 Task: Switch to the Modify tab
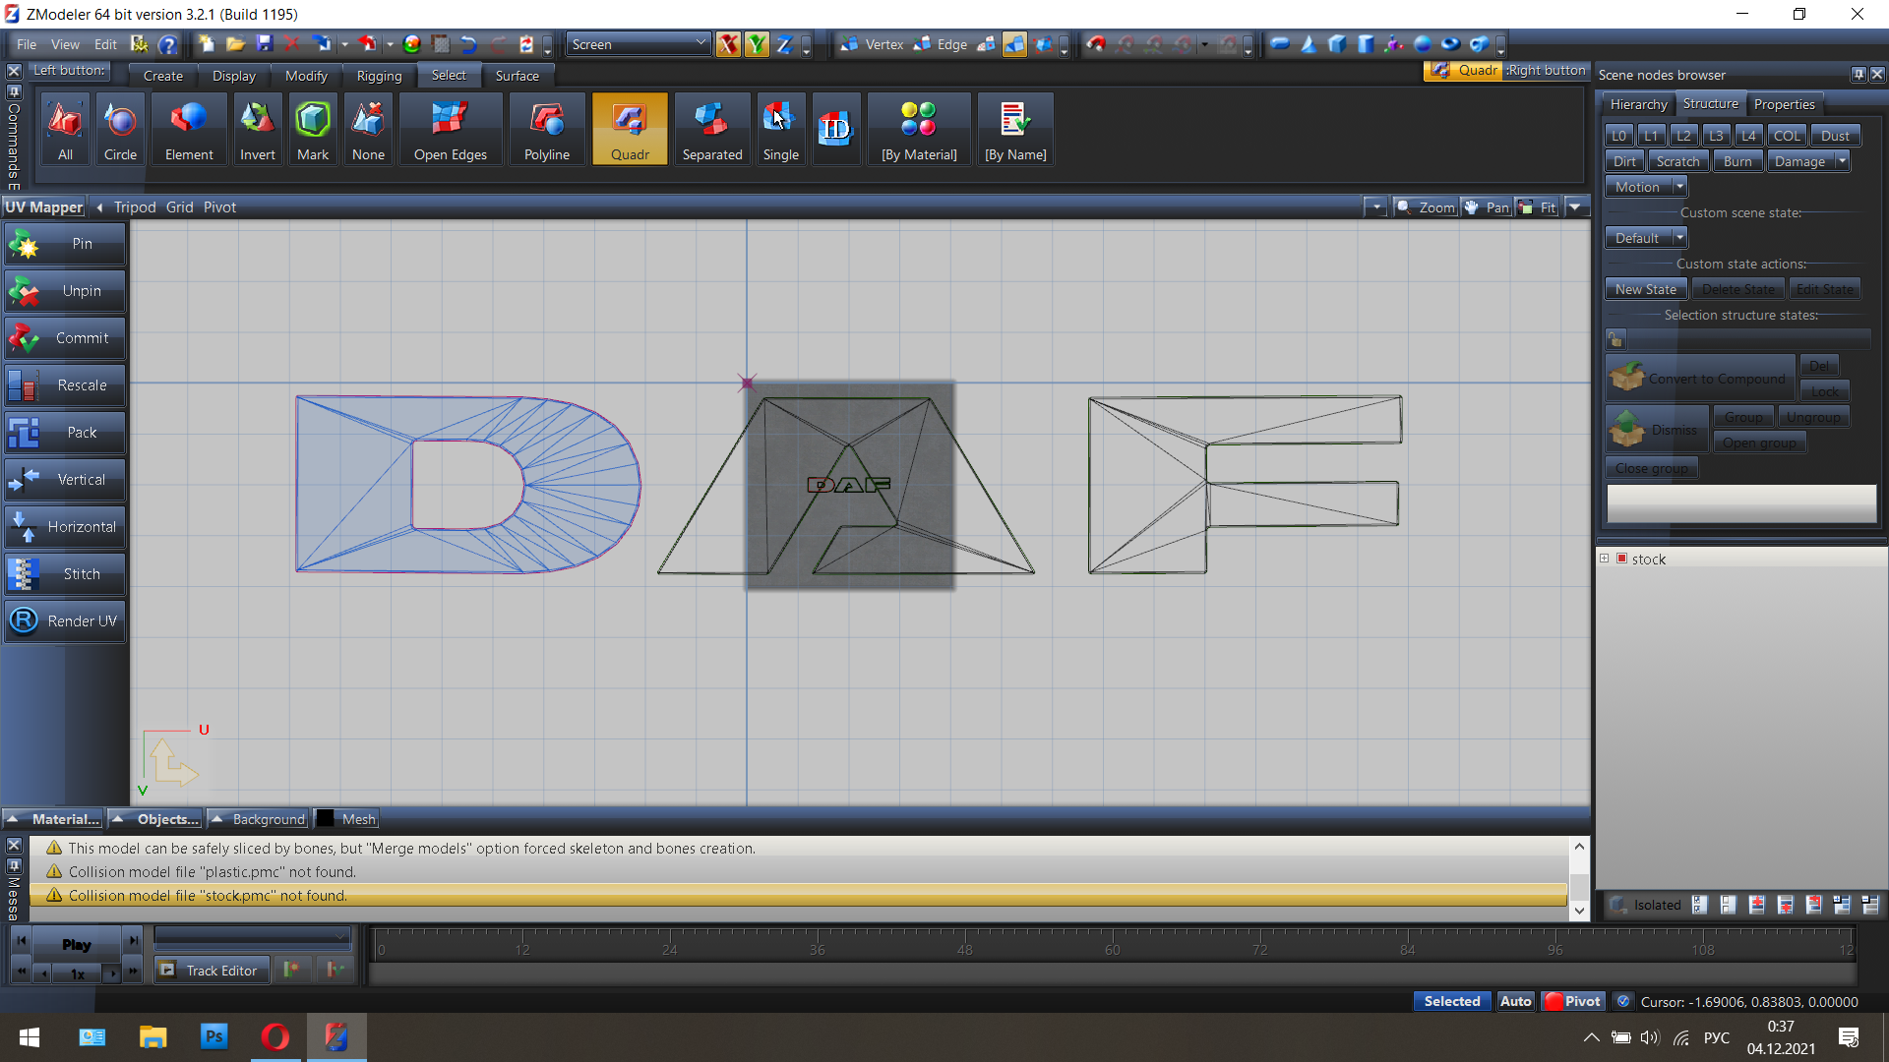(x=306, y=76)
